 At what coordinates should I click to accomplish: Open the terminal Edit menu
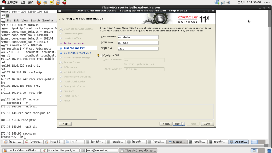(x=16, y=21)
